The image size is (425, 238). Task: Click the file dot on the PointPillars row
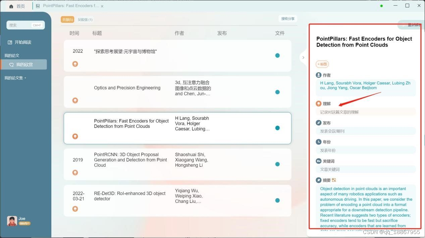(277, 128)
